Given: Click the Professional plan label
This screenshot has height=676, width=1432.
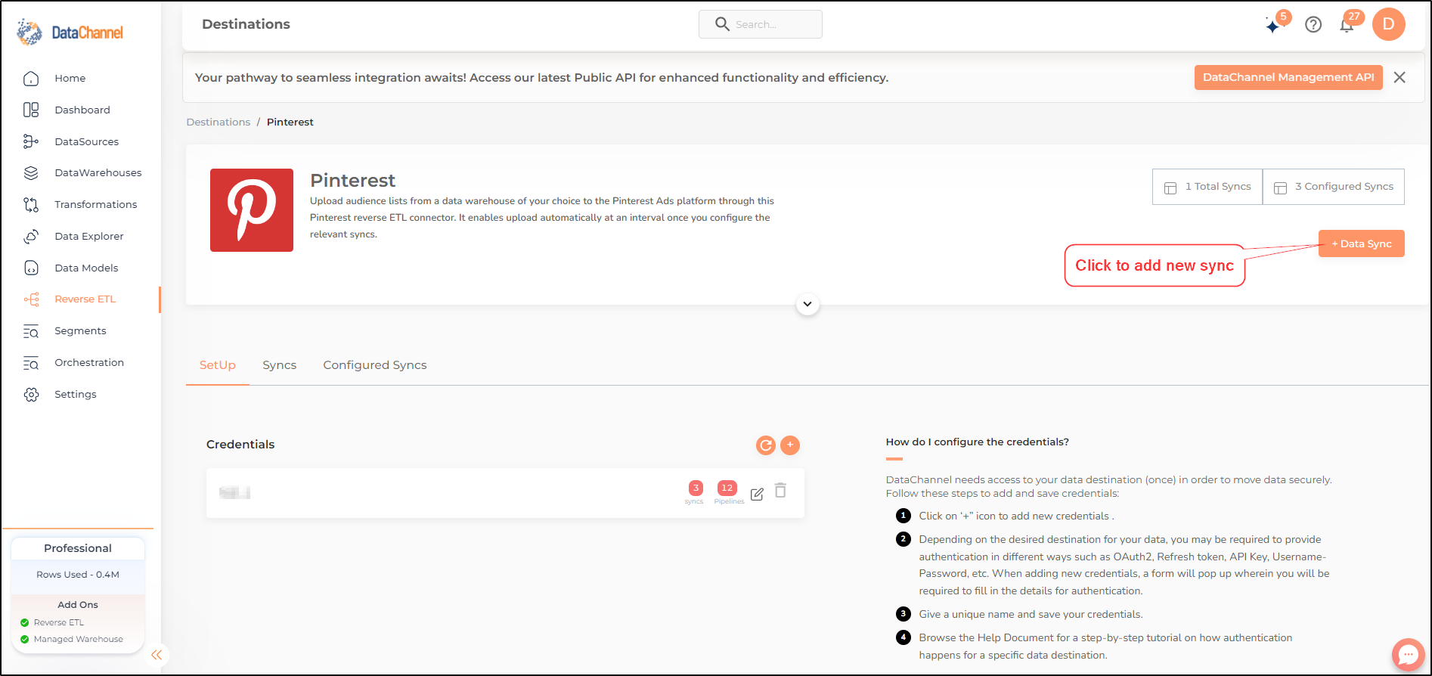Looking at the screenshot, I should coord(78,548).
